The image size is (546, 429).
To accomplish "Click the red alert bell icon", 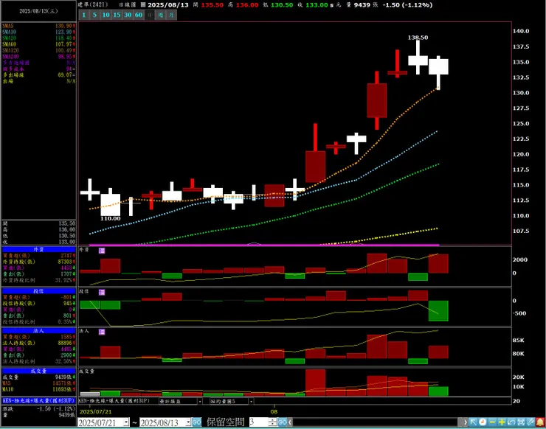I will click(x=540, y=422).
